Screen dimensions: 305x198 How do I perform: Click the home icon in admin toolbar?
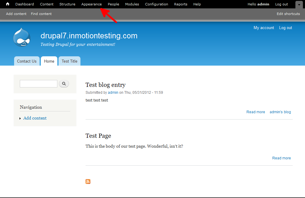[8, 4]
